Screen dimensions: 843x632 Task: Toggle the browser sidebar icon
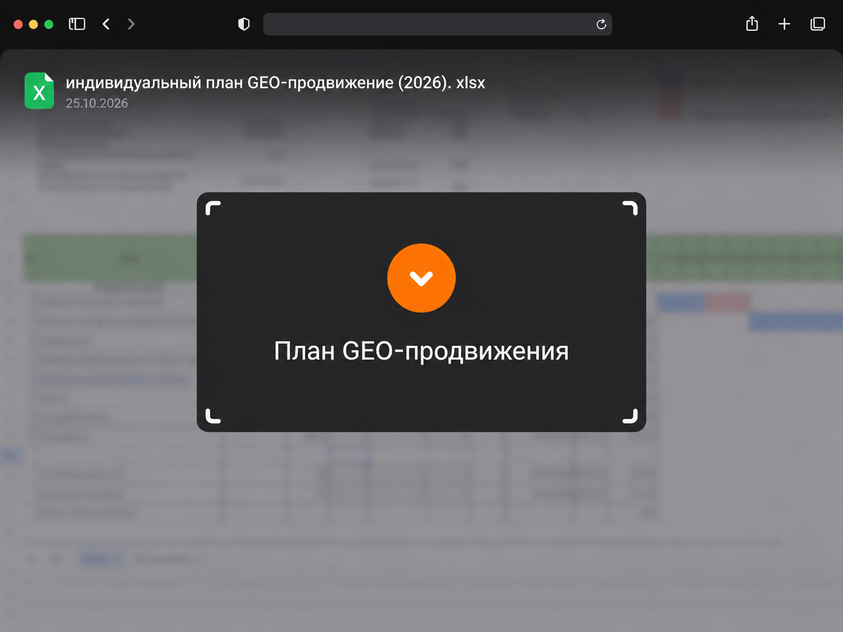point(77,24)
